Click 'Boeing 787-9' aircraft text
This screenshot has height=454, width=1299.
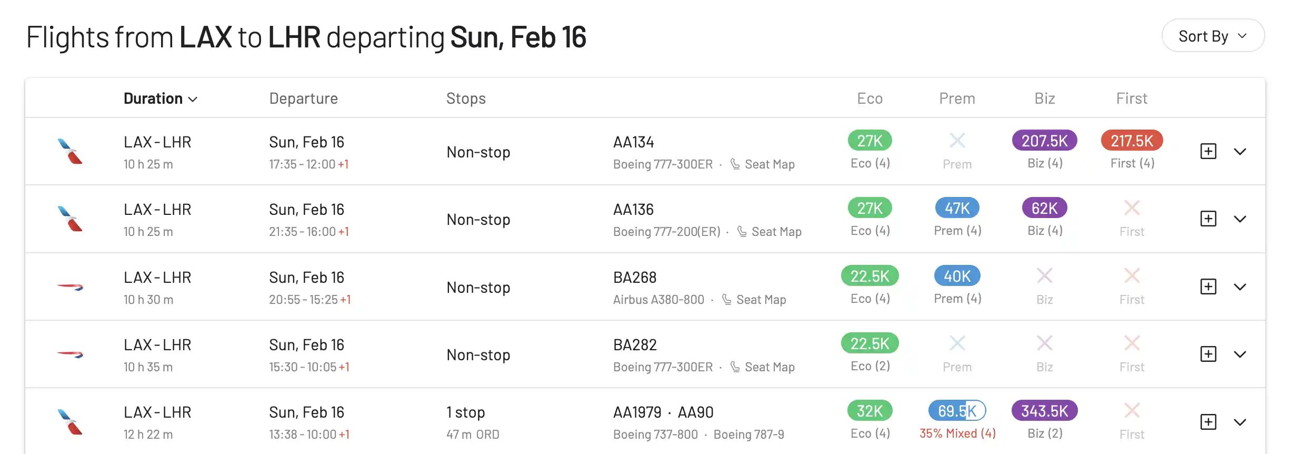(x=748, y=435)
